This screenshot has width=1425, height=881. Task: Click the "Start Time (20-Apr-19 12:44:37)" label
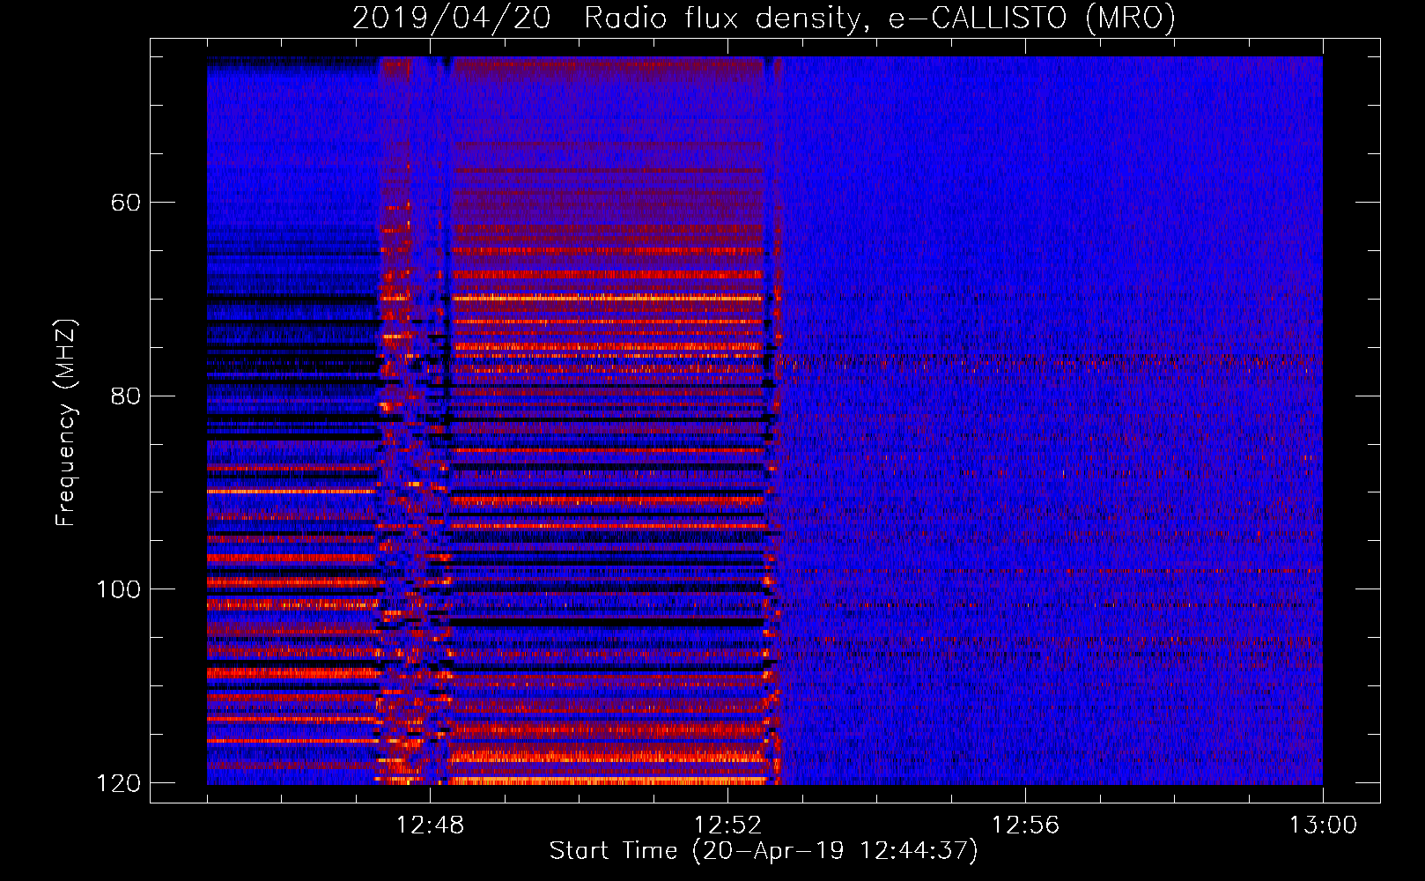(x=764, y=851)
